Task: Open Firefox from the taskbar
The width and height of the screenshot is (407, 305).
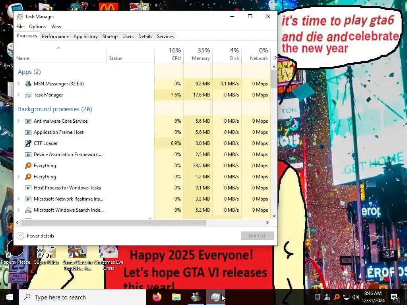Action: click(x=157, y=297)
